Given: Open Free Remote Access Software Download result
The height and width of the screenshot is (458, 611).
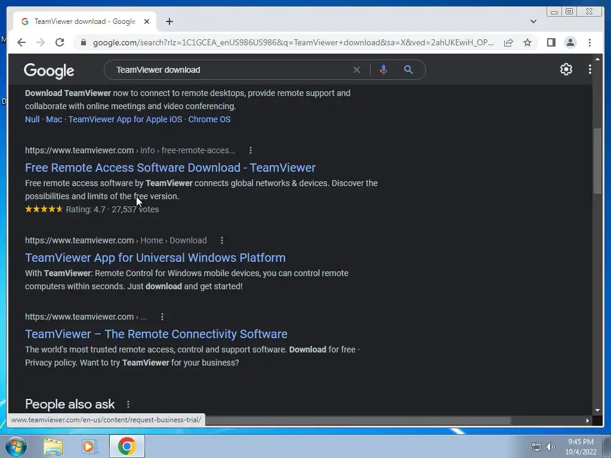Looking at the screenshot, I should [170, 168].
